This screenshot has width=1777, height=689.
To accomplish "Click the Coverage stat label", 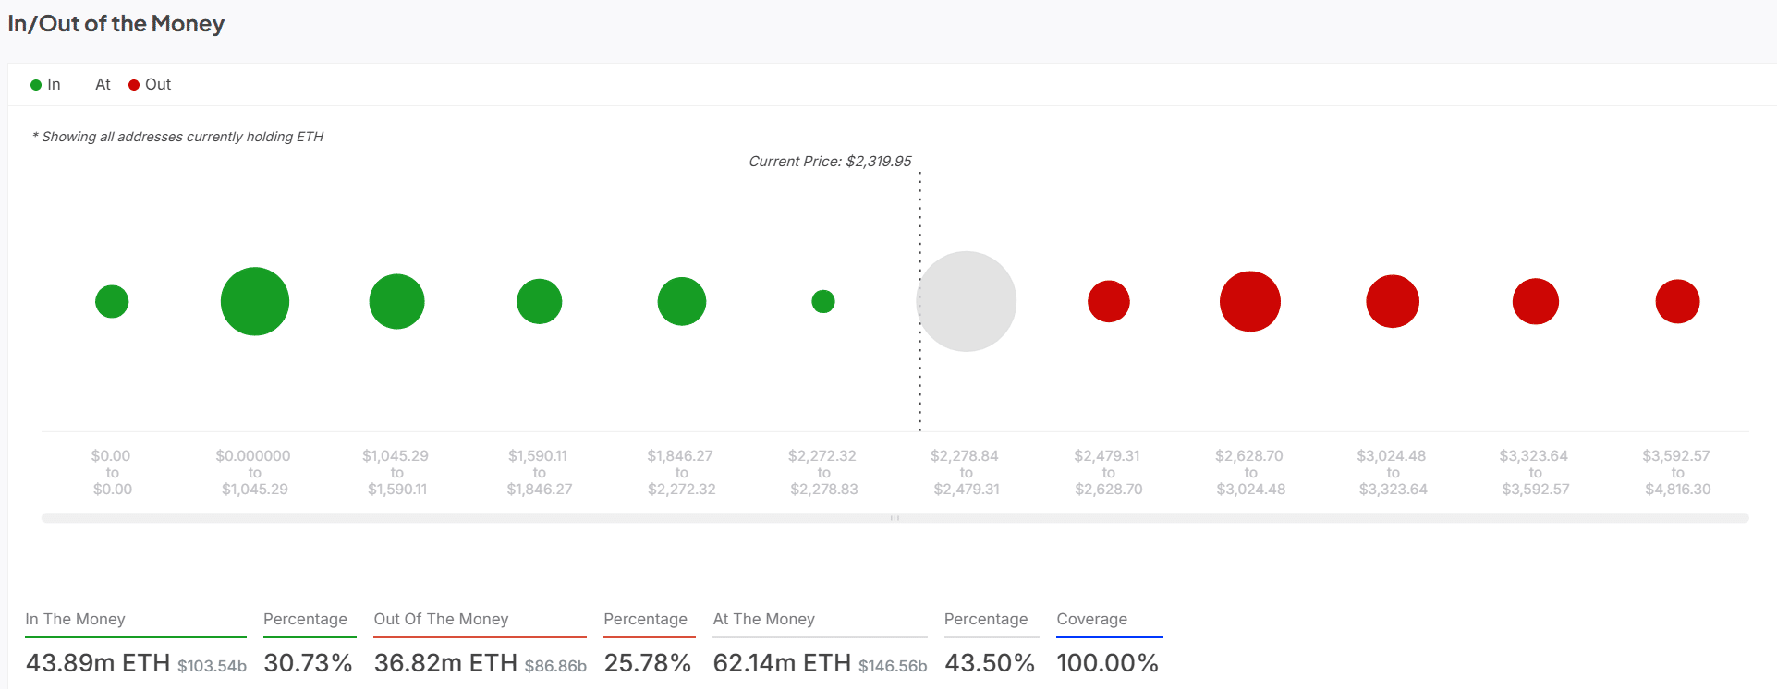I will pyautogui.click(x=1091, y=619).
